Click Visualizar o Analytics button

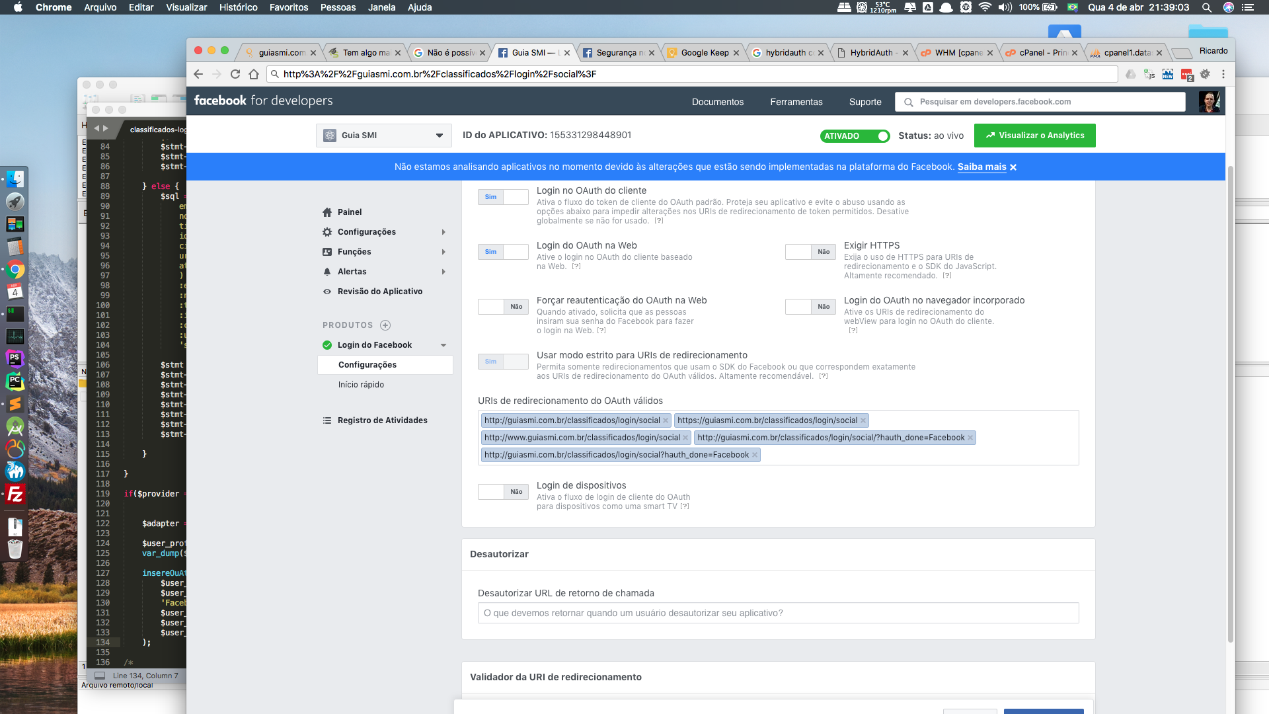(x=1034, y=136)
